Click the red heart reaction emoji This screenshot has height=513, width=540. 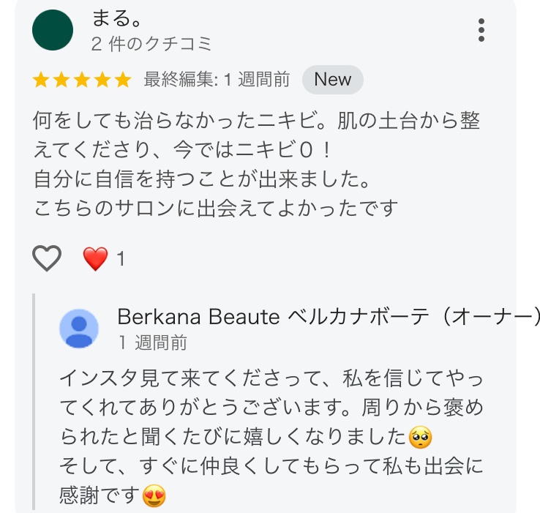tap(95, 258)
